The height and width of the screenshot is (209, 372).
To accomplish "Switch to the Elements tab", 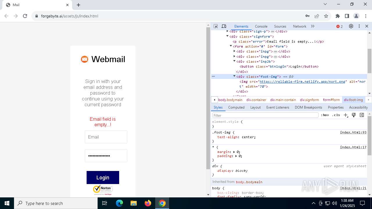I will [241, 26].
